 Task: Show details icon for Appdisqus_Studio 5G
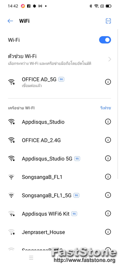[x=108, y=158]
